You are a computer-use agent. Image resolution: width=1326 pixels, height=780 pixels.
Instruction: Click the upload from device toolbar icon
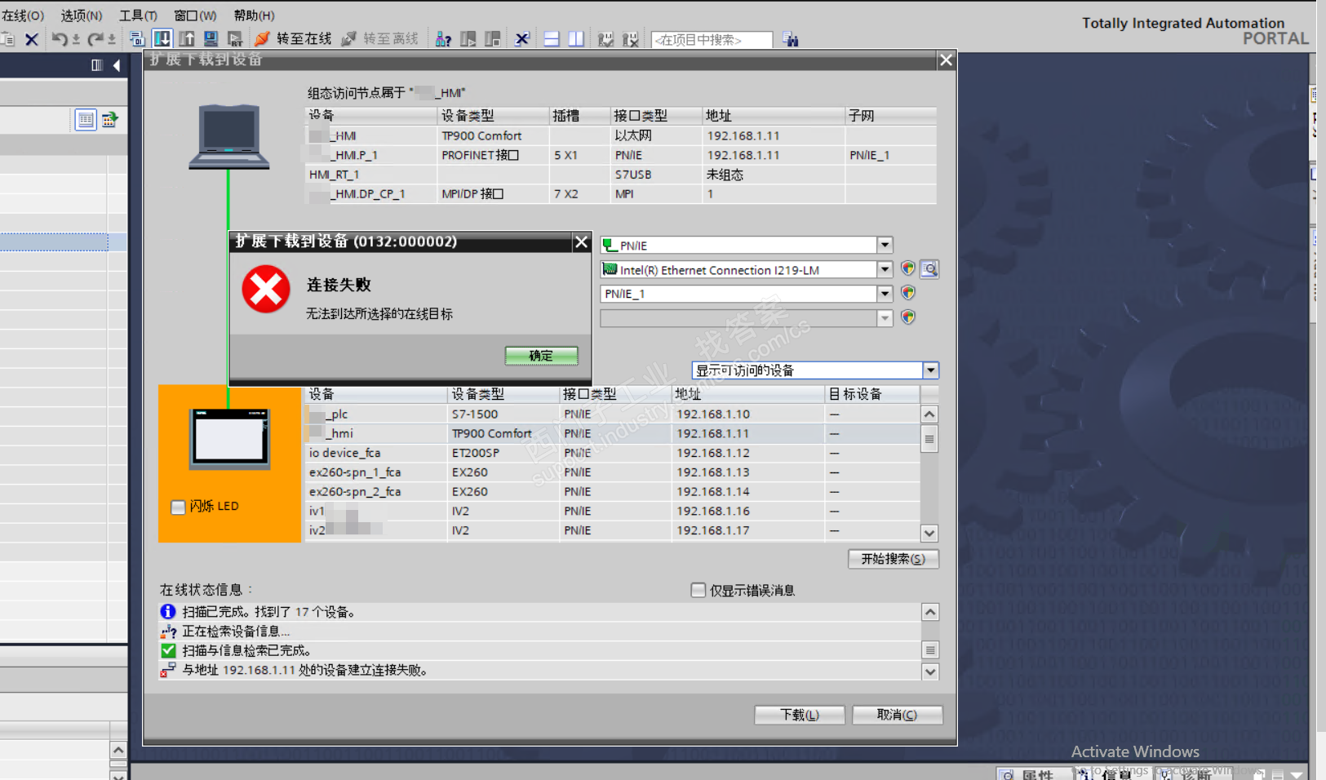tap(187, 39)
